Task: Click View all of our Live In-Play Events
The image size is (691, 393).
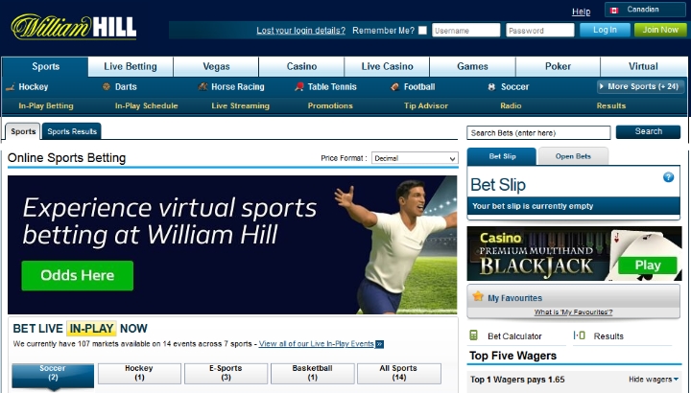Action: point(317,344)
